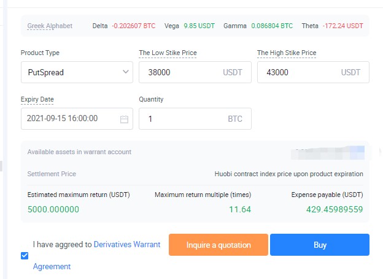
Task: Click the Expiry Date underlined label
Action: click(x=37, y=100)
